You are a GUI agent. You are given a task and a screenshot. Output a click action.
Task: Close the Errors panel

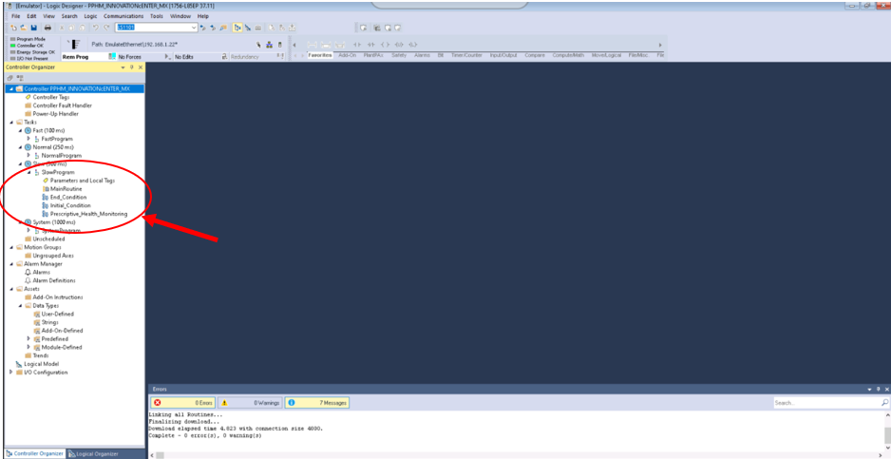click(x=886, y=389)
